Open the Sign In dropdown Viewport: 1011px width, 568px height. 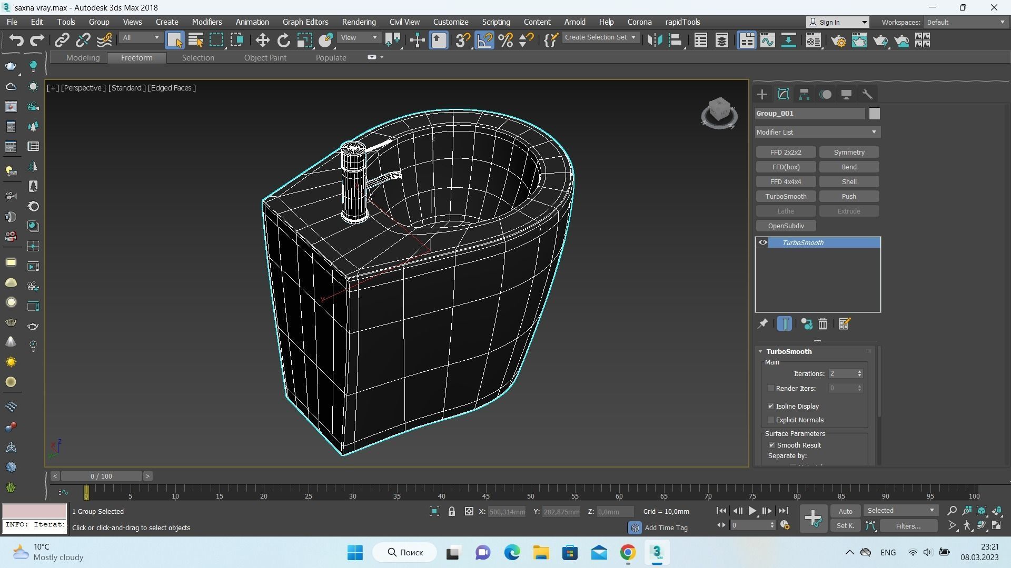click(x=838, y=22)
